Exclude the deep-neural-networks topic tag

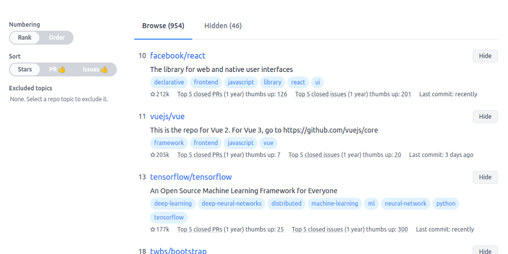pyautogui.click(x=232, y=203)
